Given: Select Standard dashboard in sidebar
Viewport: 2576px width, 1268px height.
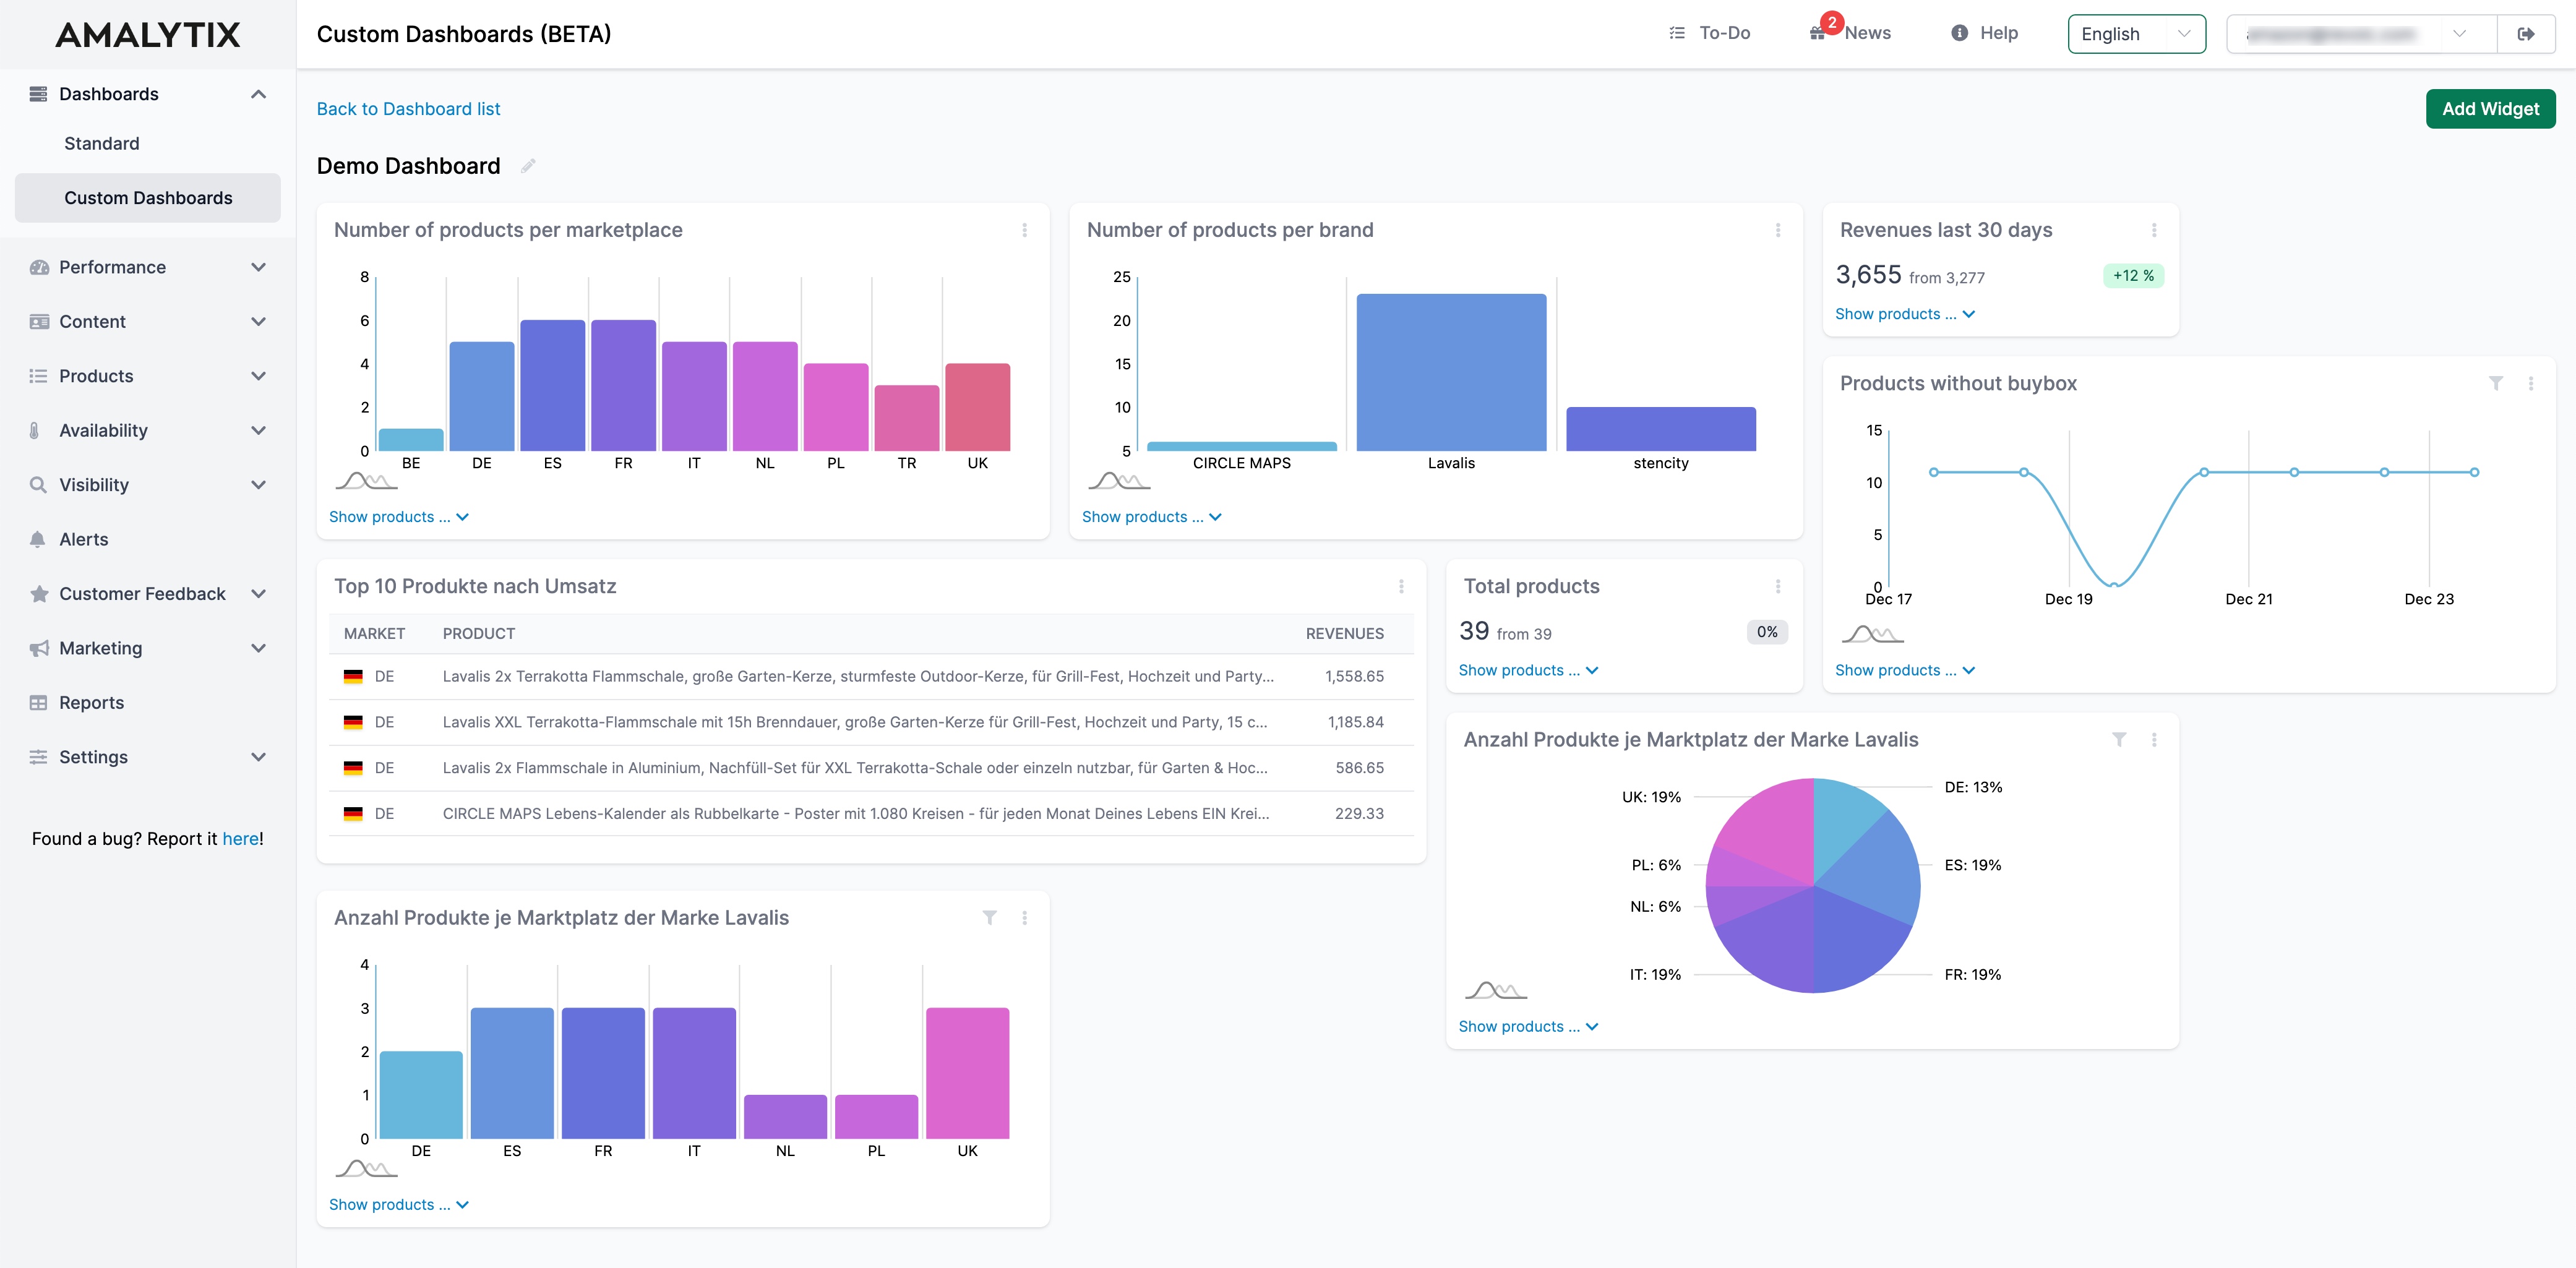Looking at the screenshot, I should click(x=102, y=143).
